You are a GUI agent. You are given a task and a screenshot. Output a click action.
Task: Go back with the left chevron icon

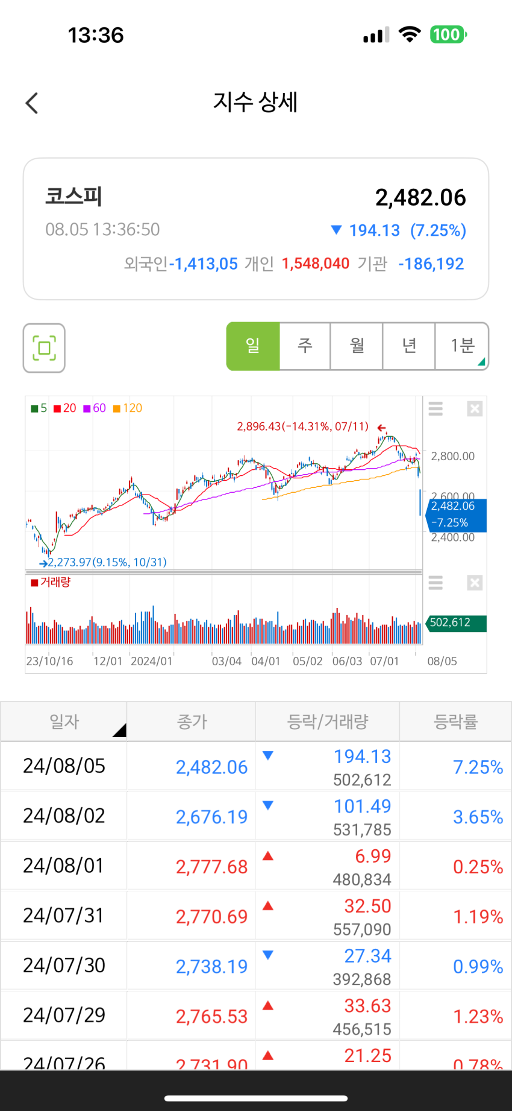coord(32,103)
